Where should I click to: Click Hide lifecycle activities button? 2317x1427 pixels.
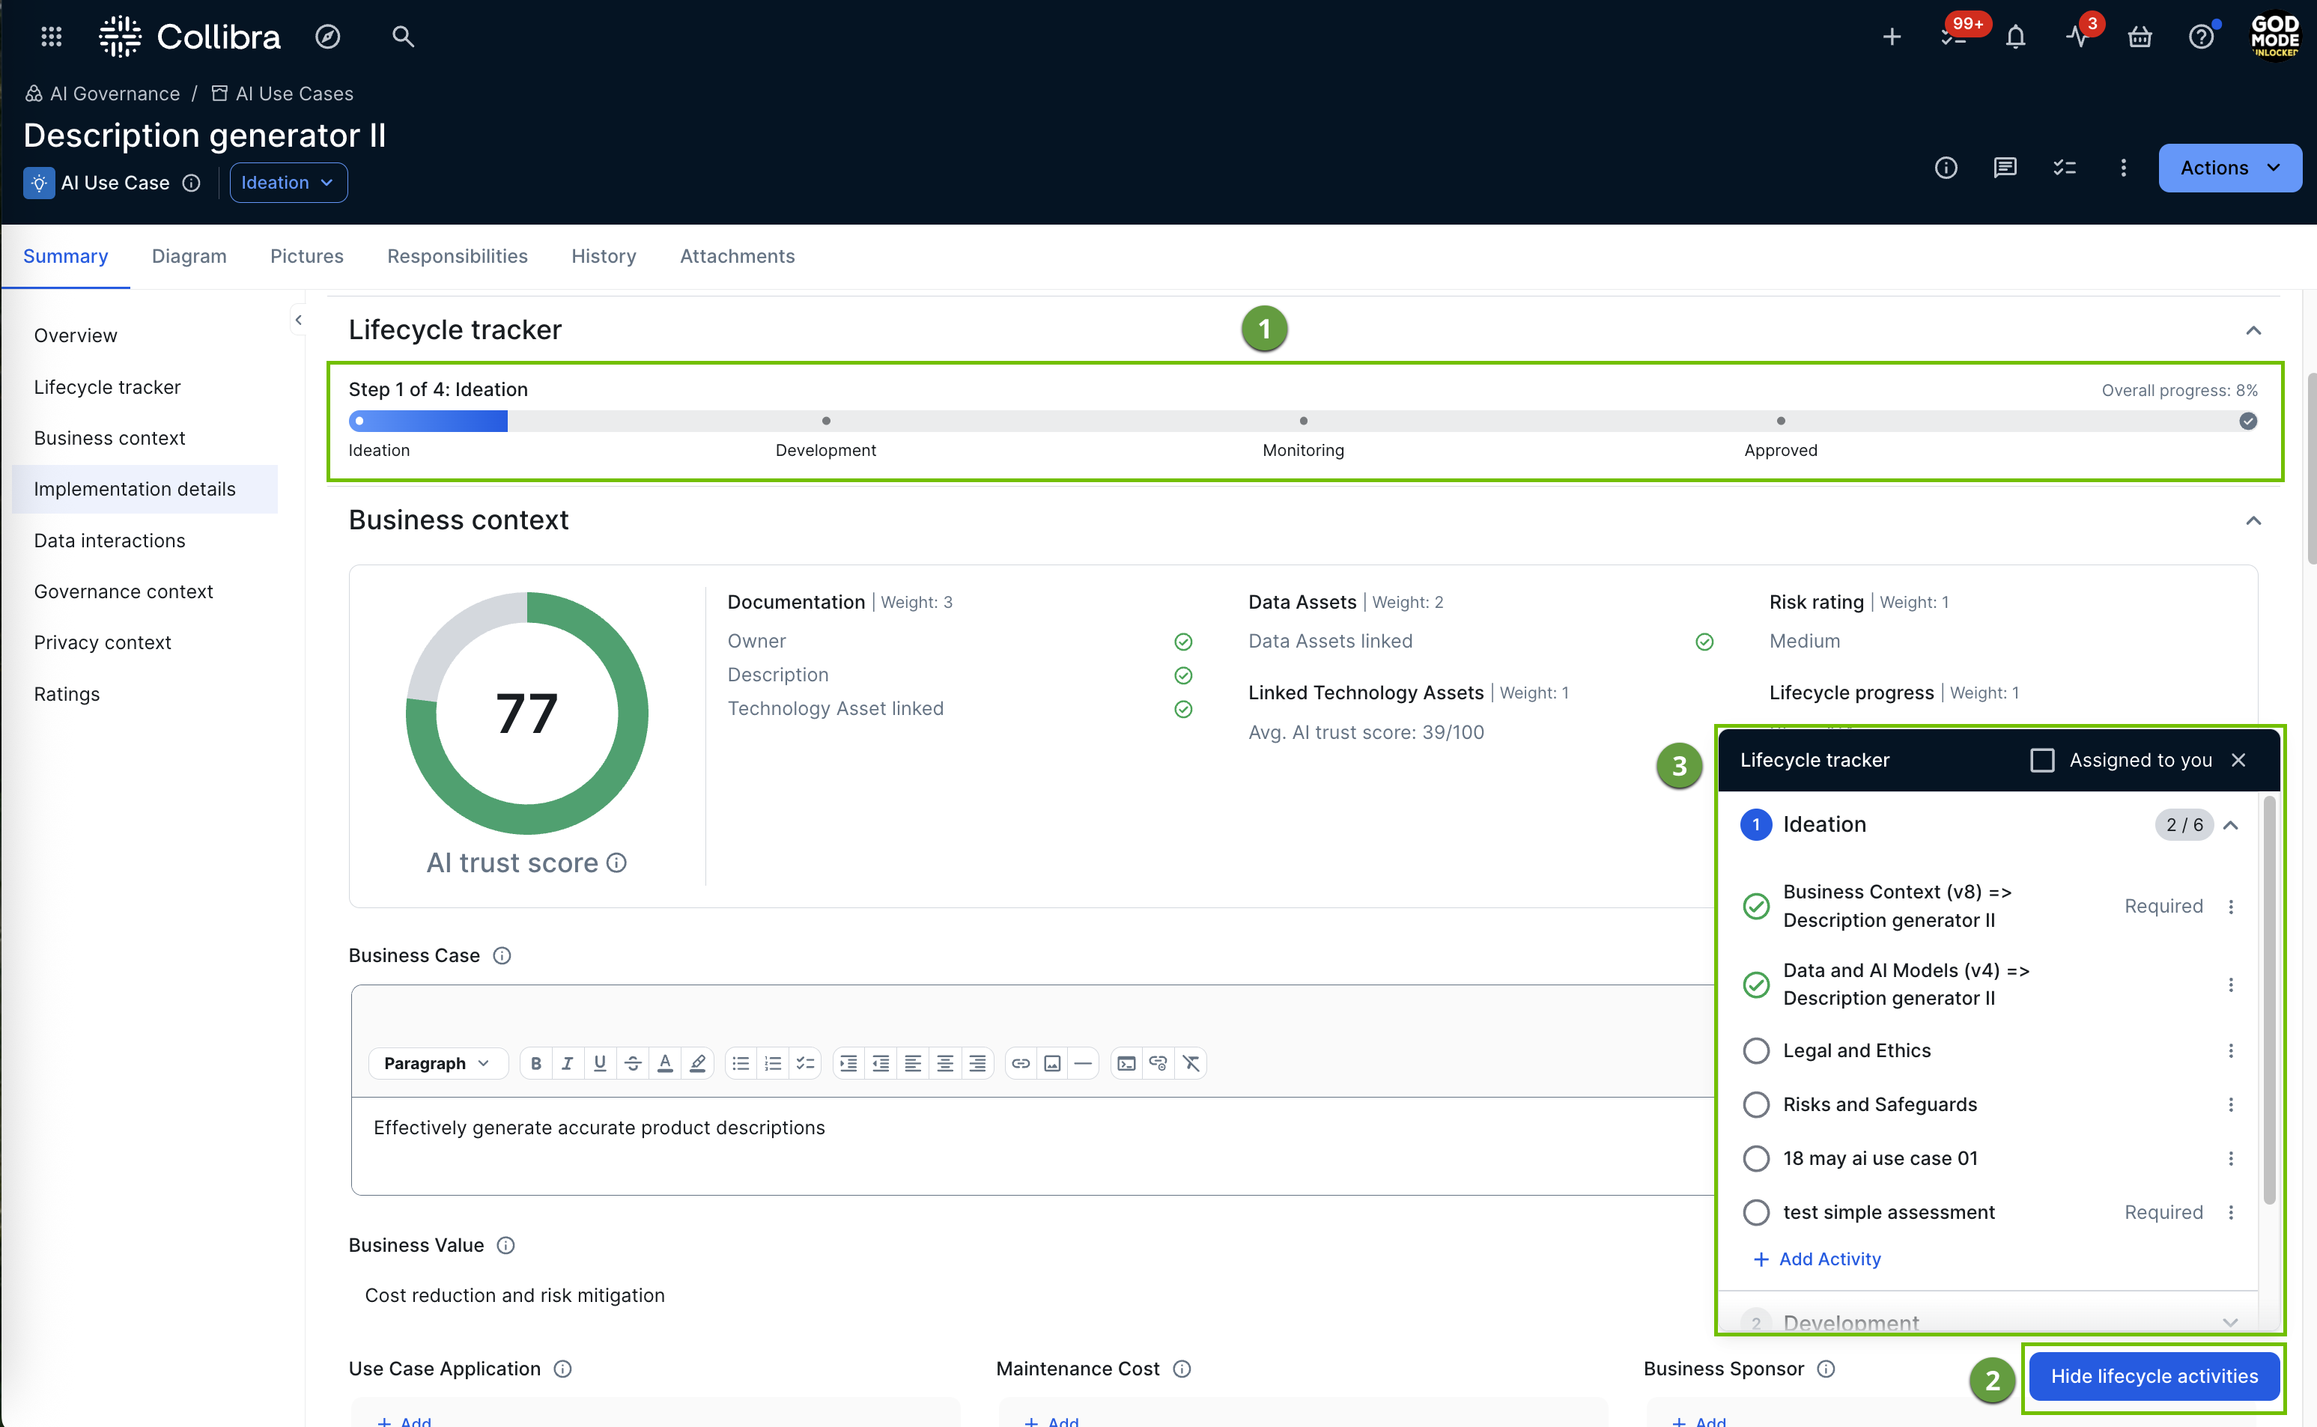[x=2154, y=1376]
